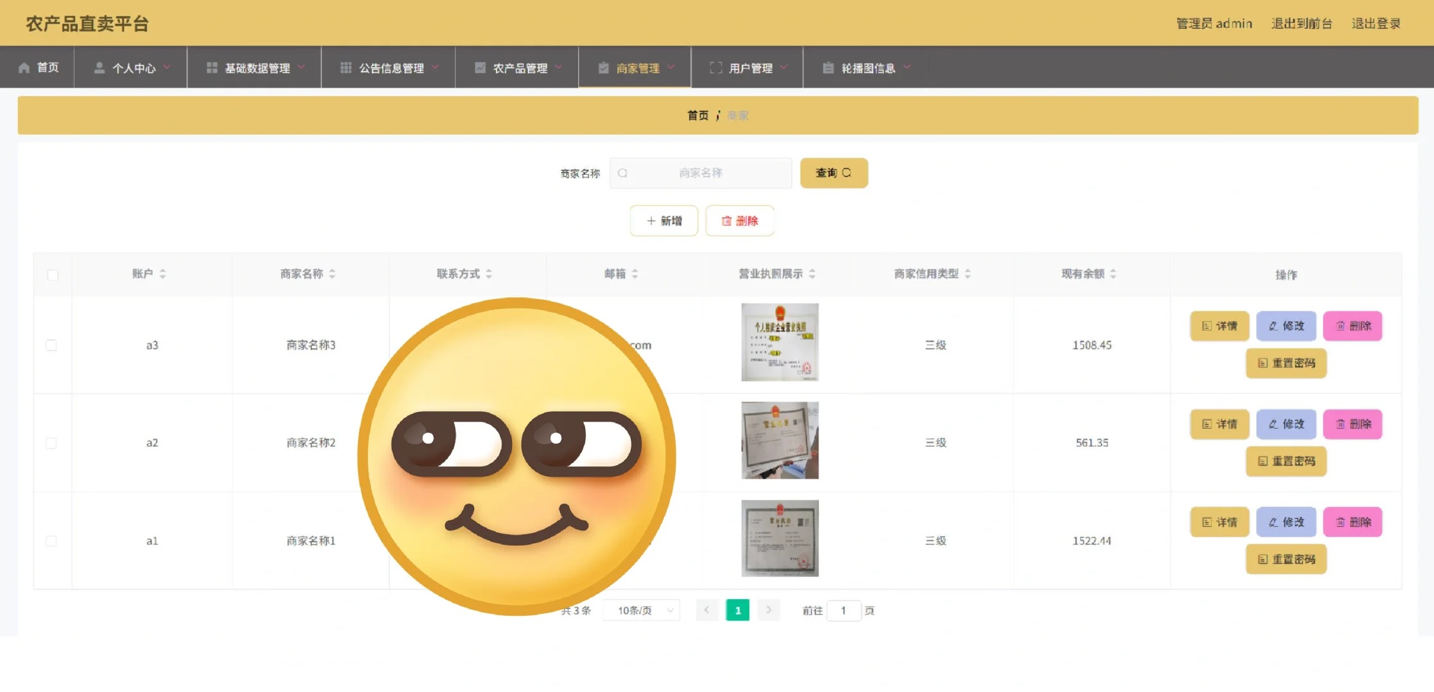1434x692 pixels.
Task: Click the pink 删除 button for a3
Action: pyautogui.click(x=1353, y=326)
